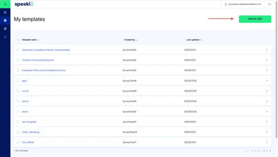
Task: Tick the checkbox for app7
Action: tap(18, 81)
